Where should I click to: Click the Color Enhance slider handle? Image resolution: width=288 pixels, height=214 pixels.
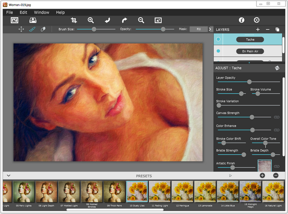tap(252, 130)
